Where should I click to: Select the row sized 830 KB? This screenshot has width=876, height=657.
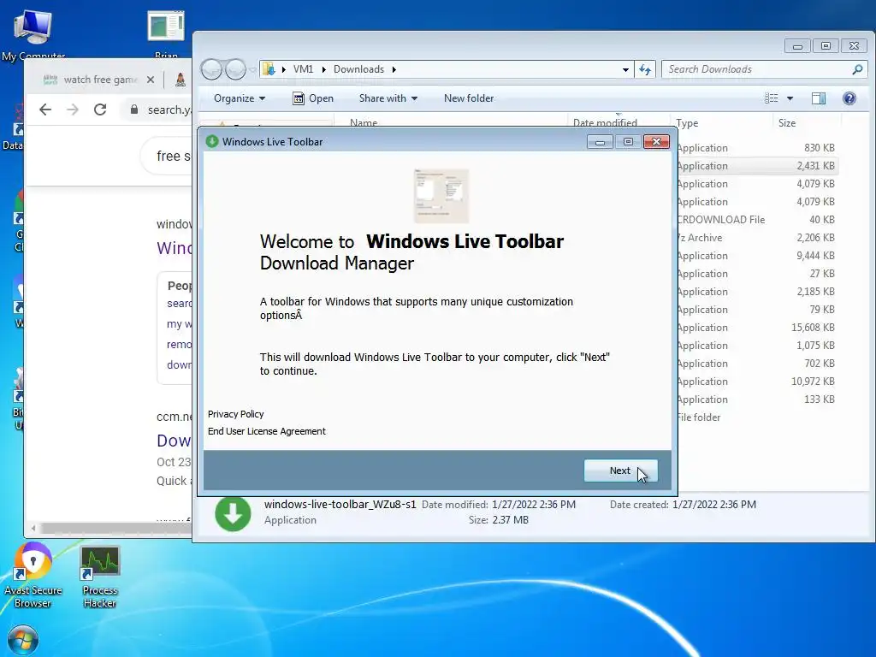(757, 148)
